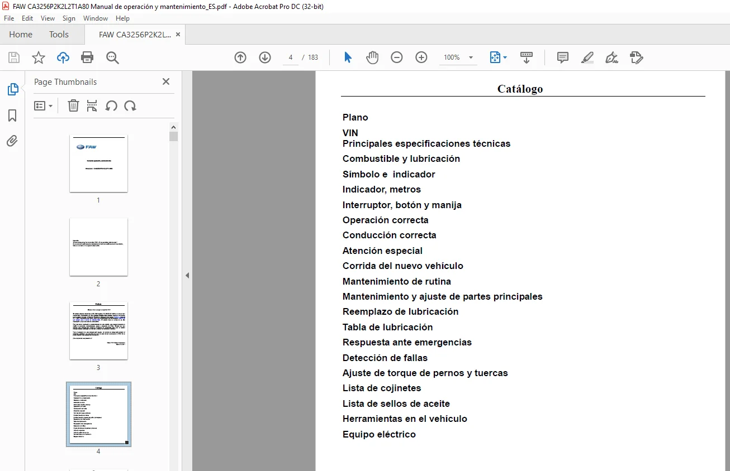This screenshot has width=730, height=471.
Task: Click 'Equipo eléctrico' entry
Action: click(379, 434)
